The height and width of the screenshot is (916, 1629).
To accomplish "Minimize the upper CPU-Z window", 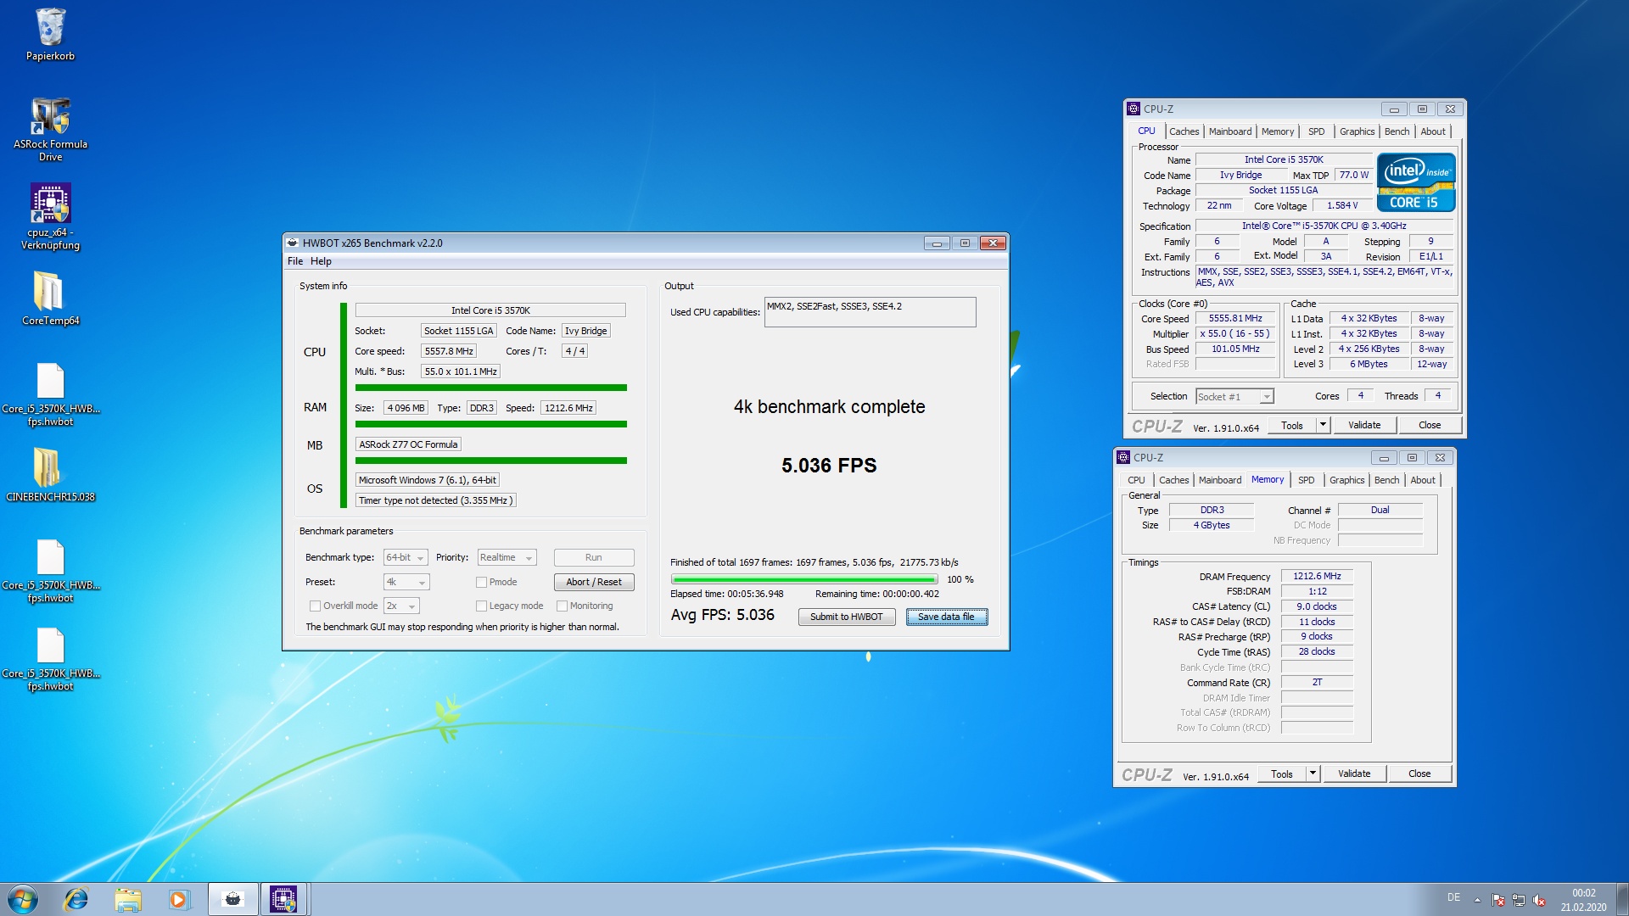I will 1394,109.
